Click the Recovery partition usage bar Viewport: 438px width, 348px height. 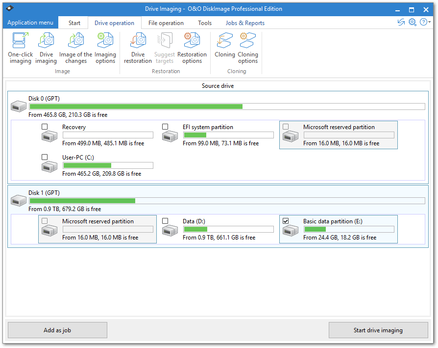(x=108, y=135)
